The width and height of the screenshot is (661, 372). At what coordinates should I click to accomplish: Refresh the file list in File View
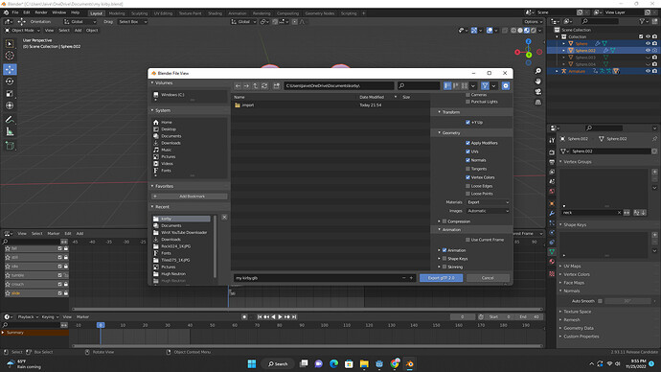click(264, 85)
